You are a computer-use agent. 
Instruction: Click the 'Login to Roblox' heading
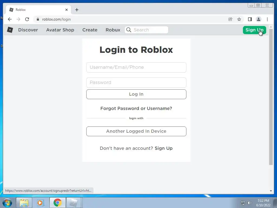(136, 50)
